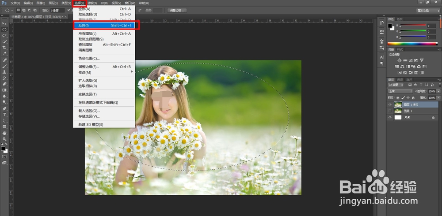Click the color spectrum ramp bar
The height and width of the screenshot is (216, 442).
click(412, 43)
